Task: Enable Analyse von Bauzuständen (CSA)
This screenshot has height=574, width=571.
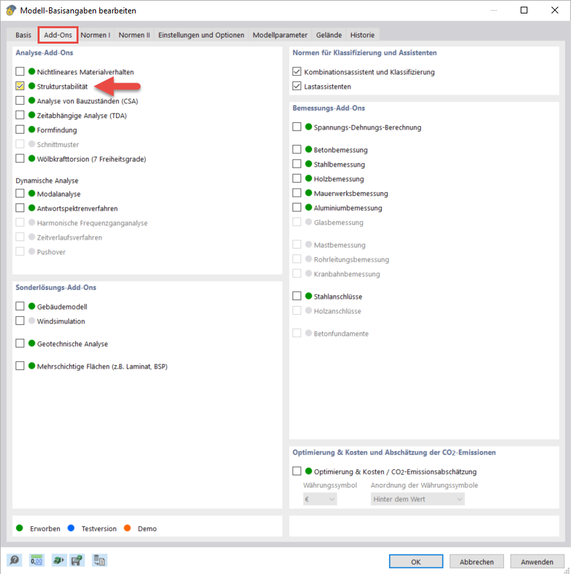Action: tap(20, 100)
